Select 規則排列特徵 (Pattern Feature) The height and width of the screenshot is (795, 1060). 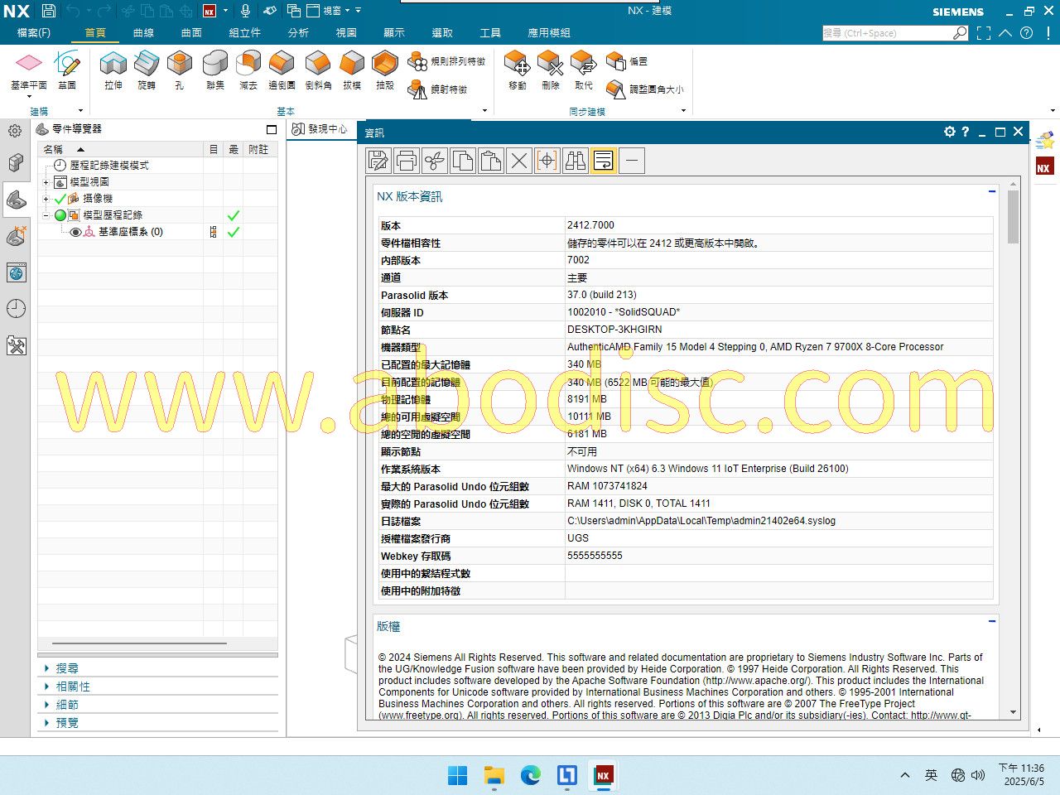pos(447,61)
